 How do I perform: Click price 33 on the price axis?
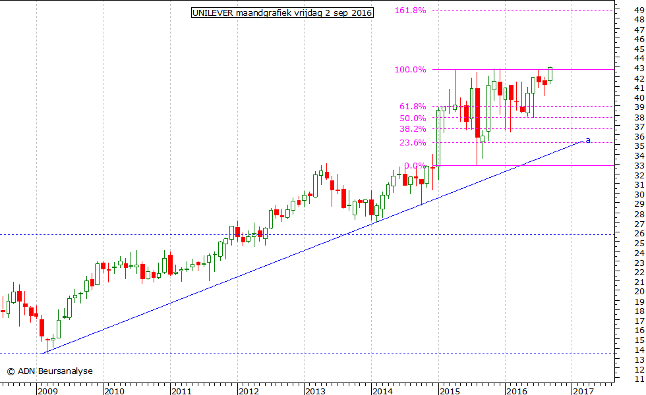pyautogui.click(x=639, y=165)
